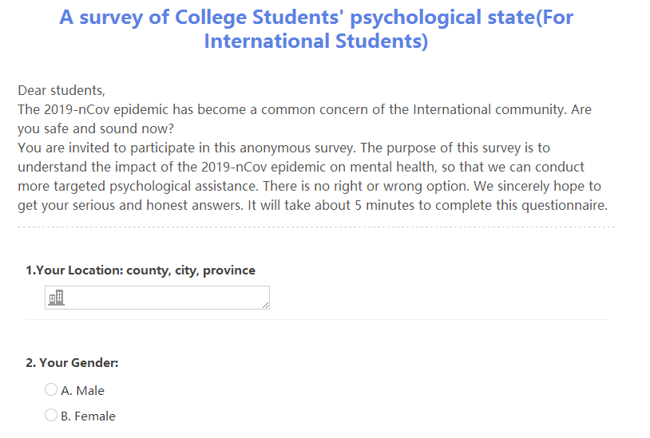This screenshot has width=650, height=438.
Task: Select the A. Male radio button
Action: (x=51, y=389)
